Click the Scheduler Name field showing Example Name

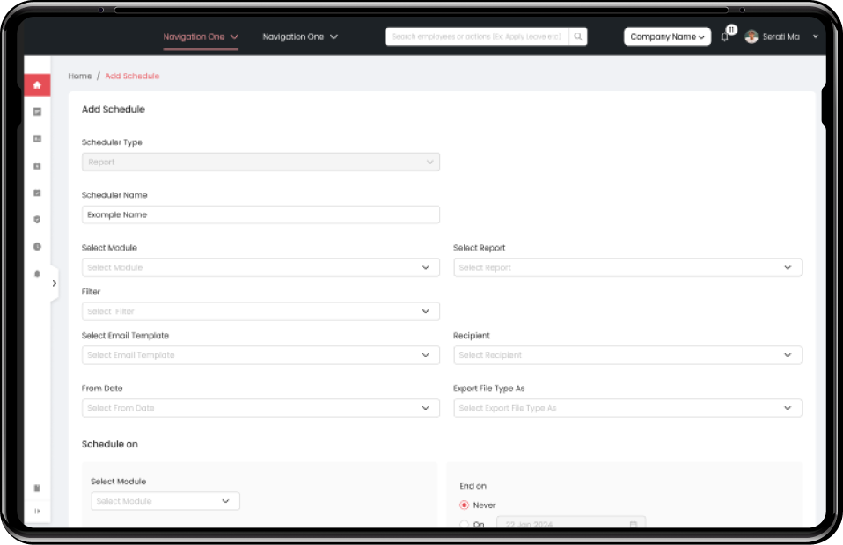260,214
